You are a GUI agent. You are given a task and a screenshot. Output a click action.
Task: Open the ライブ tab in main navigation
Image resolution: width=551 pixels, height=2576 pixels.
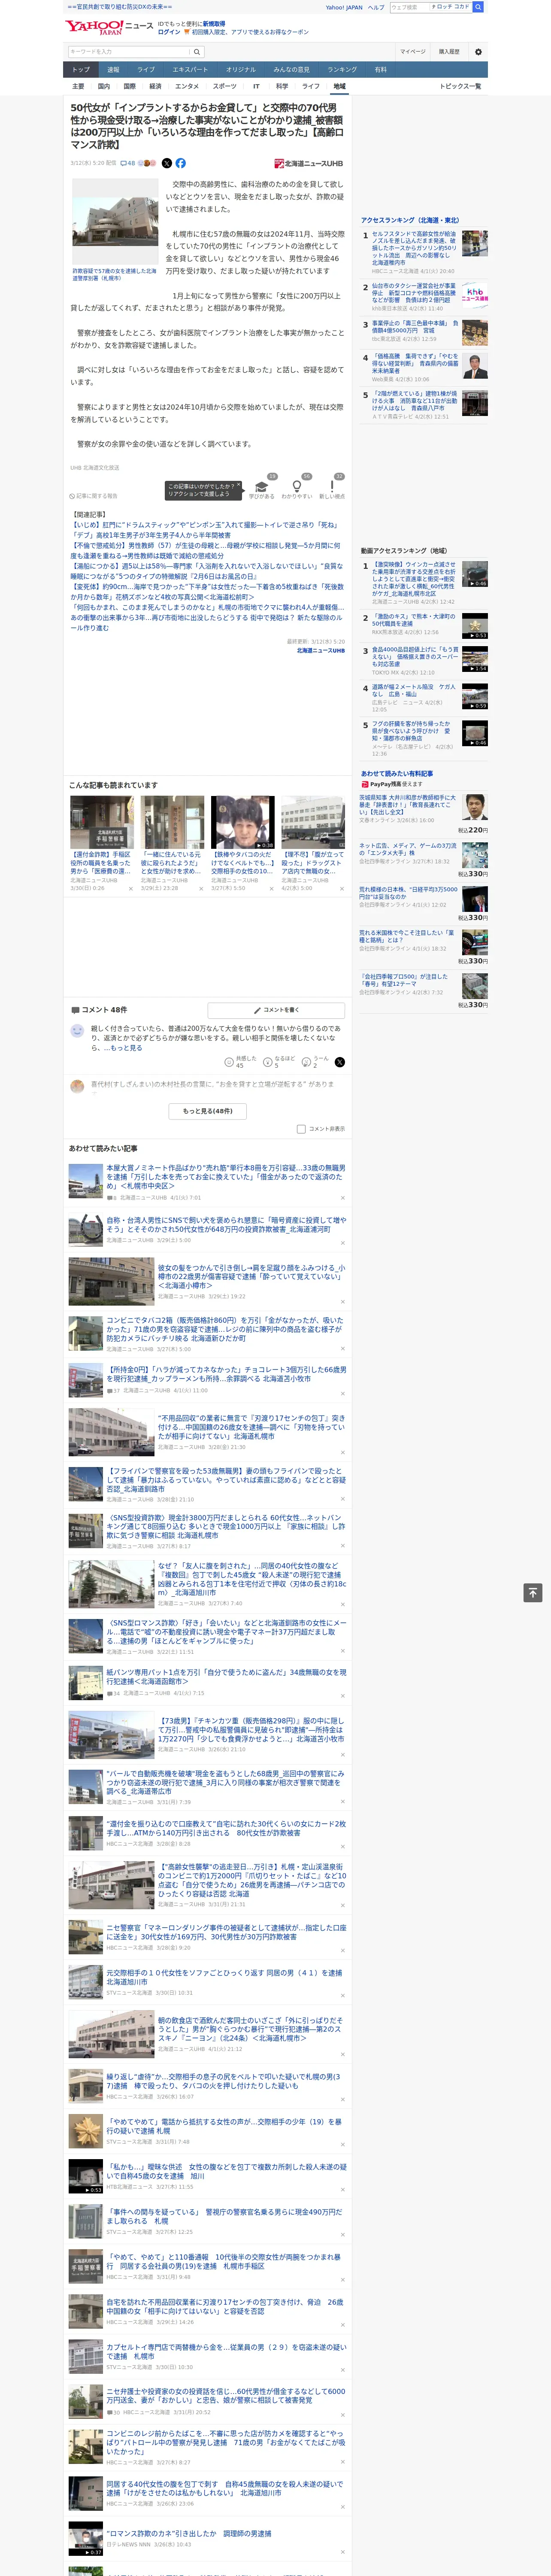coord(146,70)
